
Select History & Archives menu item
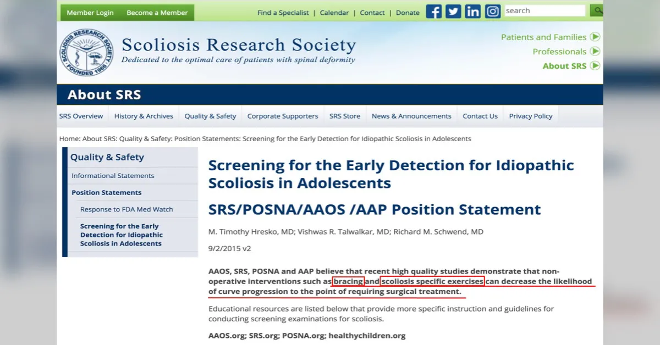144,116
